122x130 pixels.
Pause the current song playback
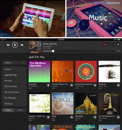[15, 45]
